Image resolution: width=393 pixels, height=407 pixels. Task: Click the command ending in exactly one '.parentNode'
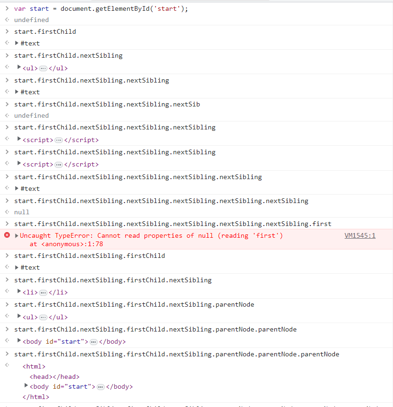[134, 305]
